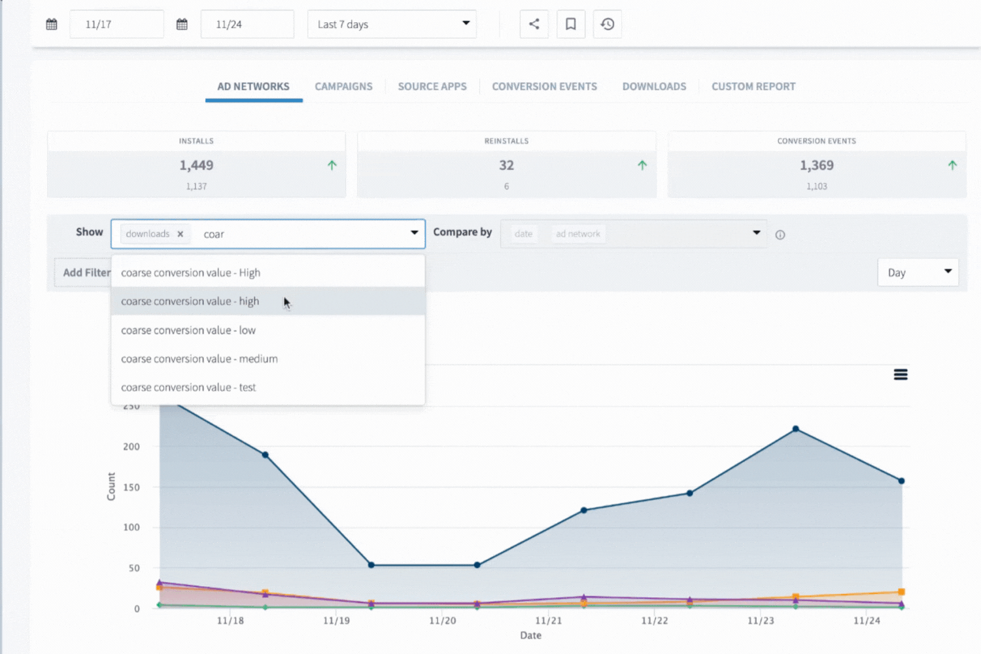Open the Day granularity dropdown
The width and height of the screenshot is (981, 654).
pos(918,272)
